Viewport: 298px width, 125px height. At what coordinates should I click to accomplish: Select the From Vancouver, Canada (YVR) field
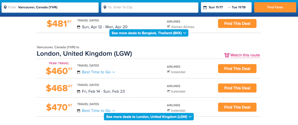pyautogui.click(x=50, y=7)
